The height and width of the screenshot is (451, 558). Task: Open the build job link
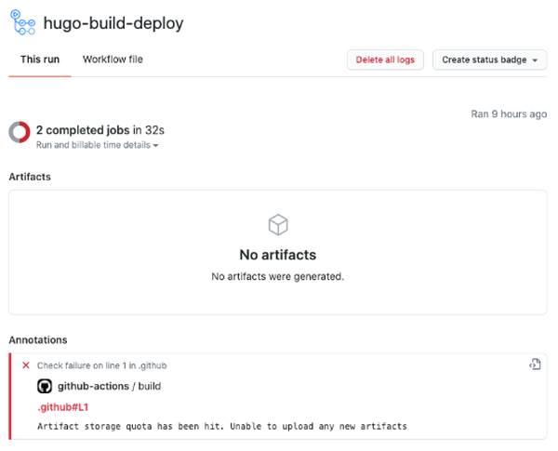[x=148, y=386]
